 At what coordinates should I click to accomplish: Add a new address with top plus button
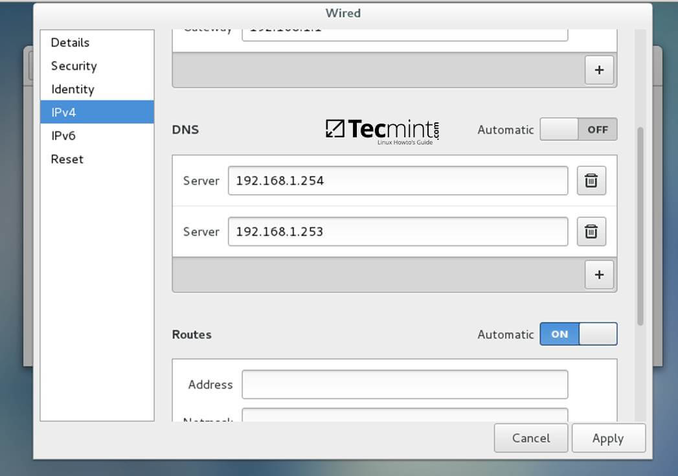pos(599,70)
